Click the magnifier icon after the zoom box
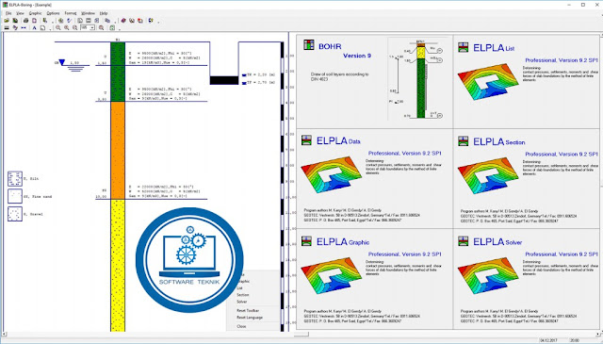 [x=101, y=27]
